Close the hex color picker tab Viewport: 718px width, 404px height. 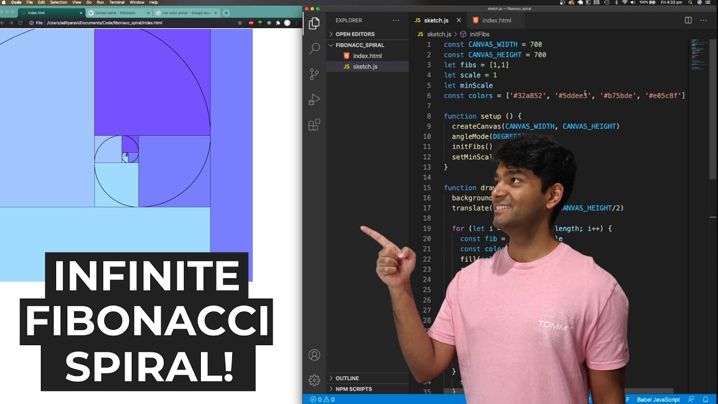[217, 13]
